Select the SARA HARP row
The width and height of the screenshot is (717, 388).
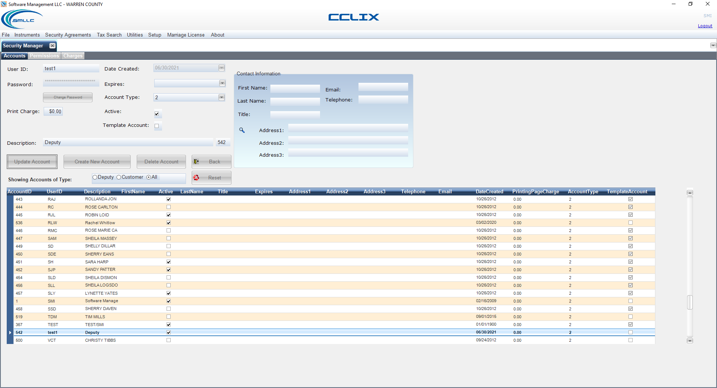click(x=335, y=262)
